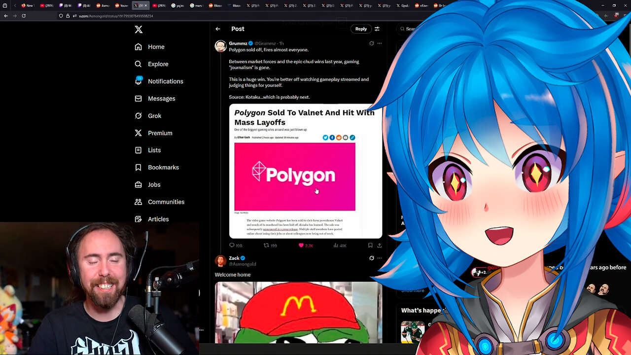
Task: Click the Reply button in post header
Action: pyautogui.click(x=361, y=29)
